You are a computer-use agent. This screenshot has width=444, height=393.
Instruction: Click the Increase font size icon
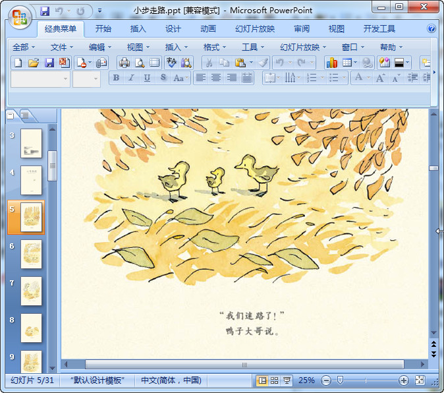(380, 78)
